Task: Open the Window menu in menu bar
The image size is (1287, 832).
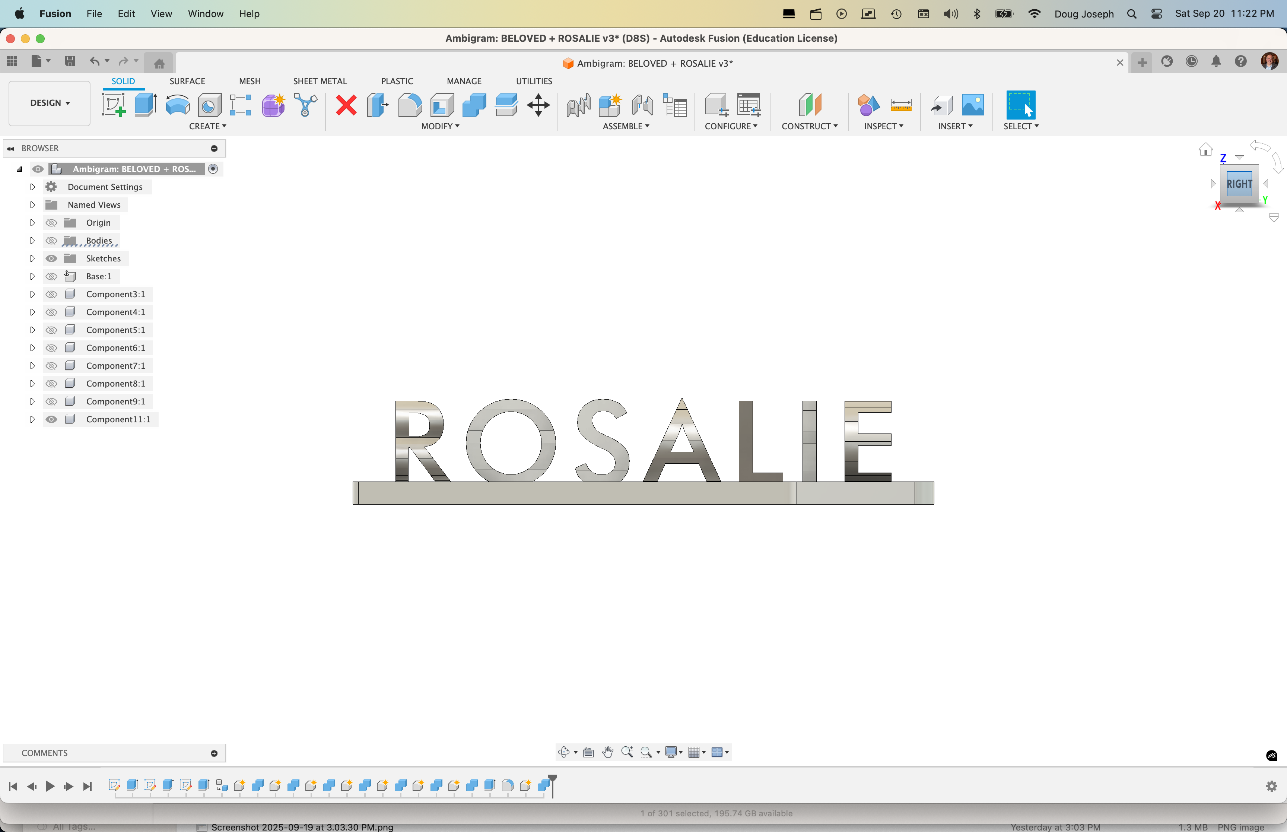Action: coord(205,13)
